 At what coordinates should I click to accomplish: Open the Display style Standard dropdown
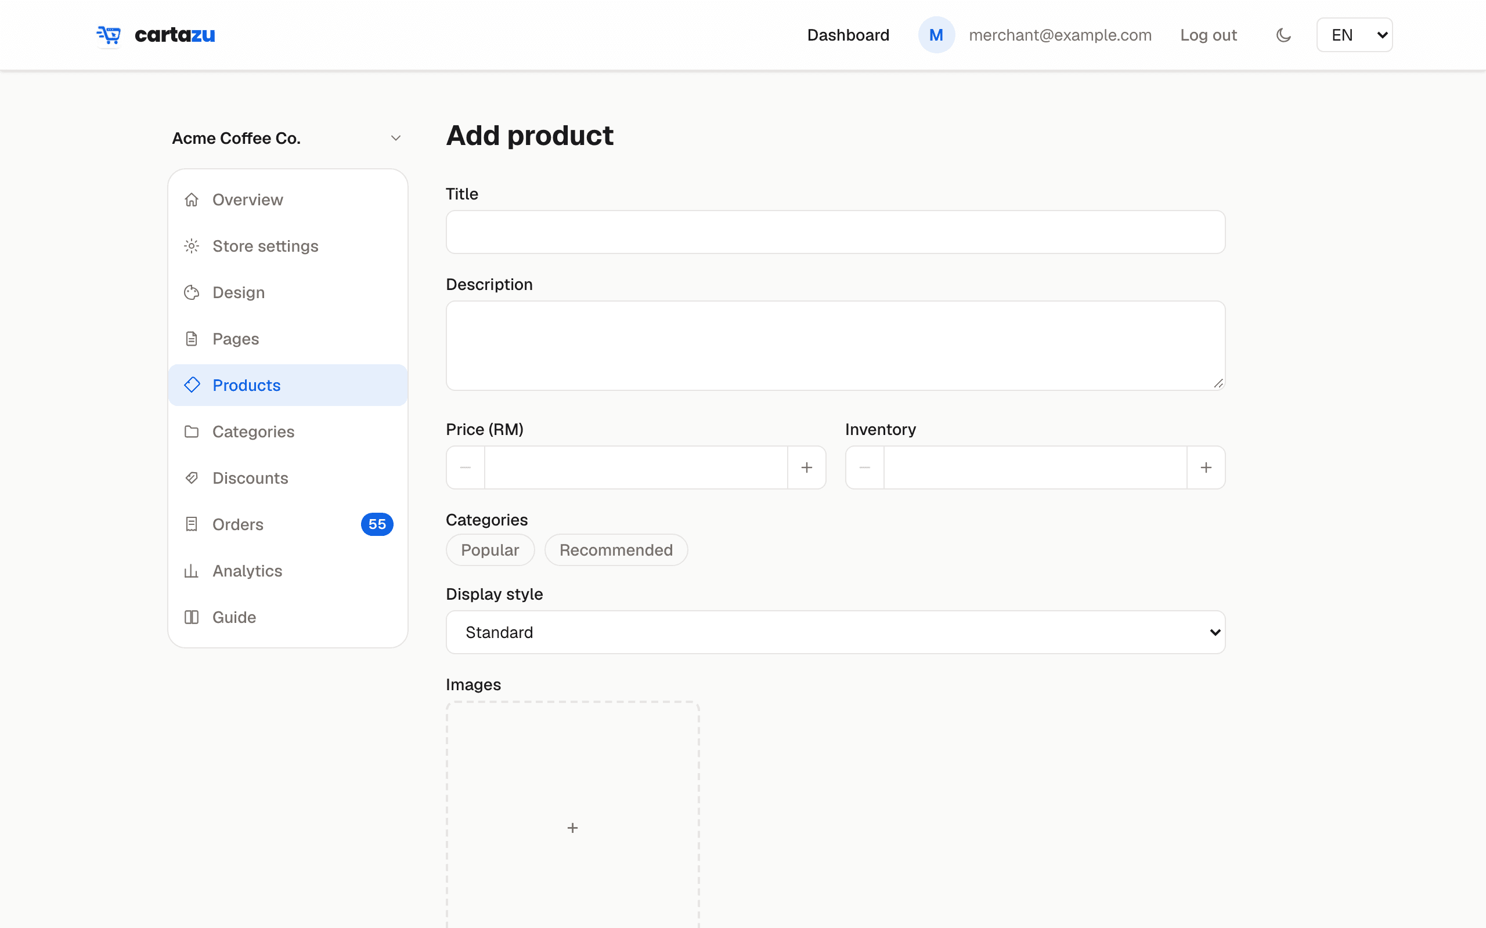(x=835, y=632)
